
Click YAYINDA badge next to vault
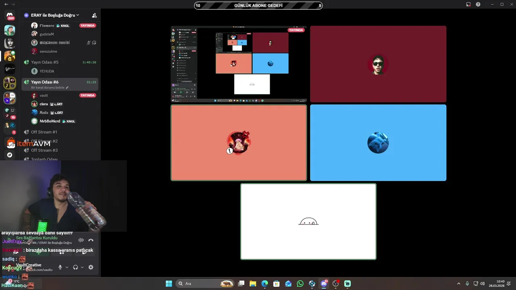pyautogui.click(x=87, y=95)
